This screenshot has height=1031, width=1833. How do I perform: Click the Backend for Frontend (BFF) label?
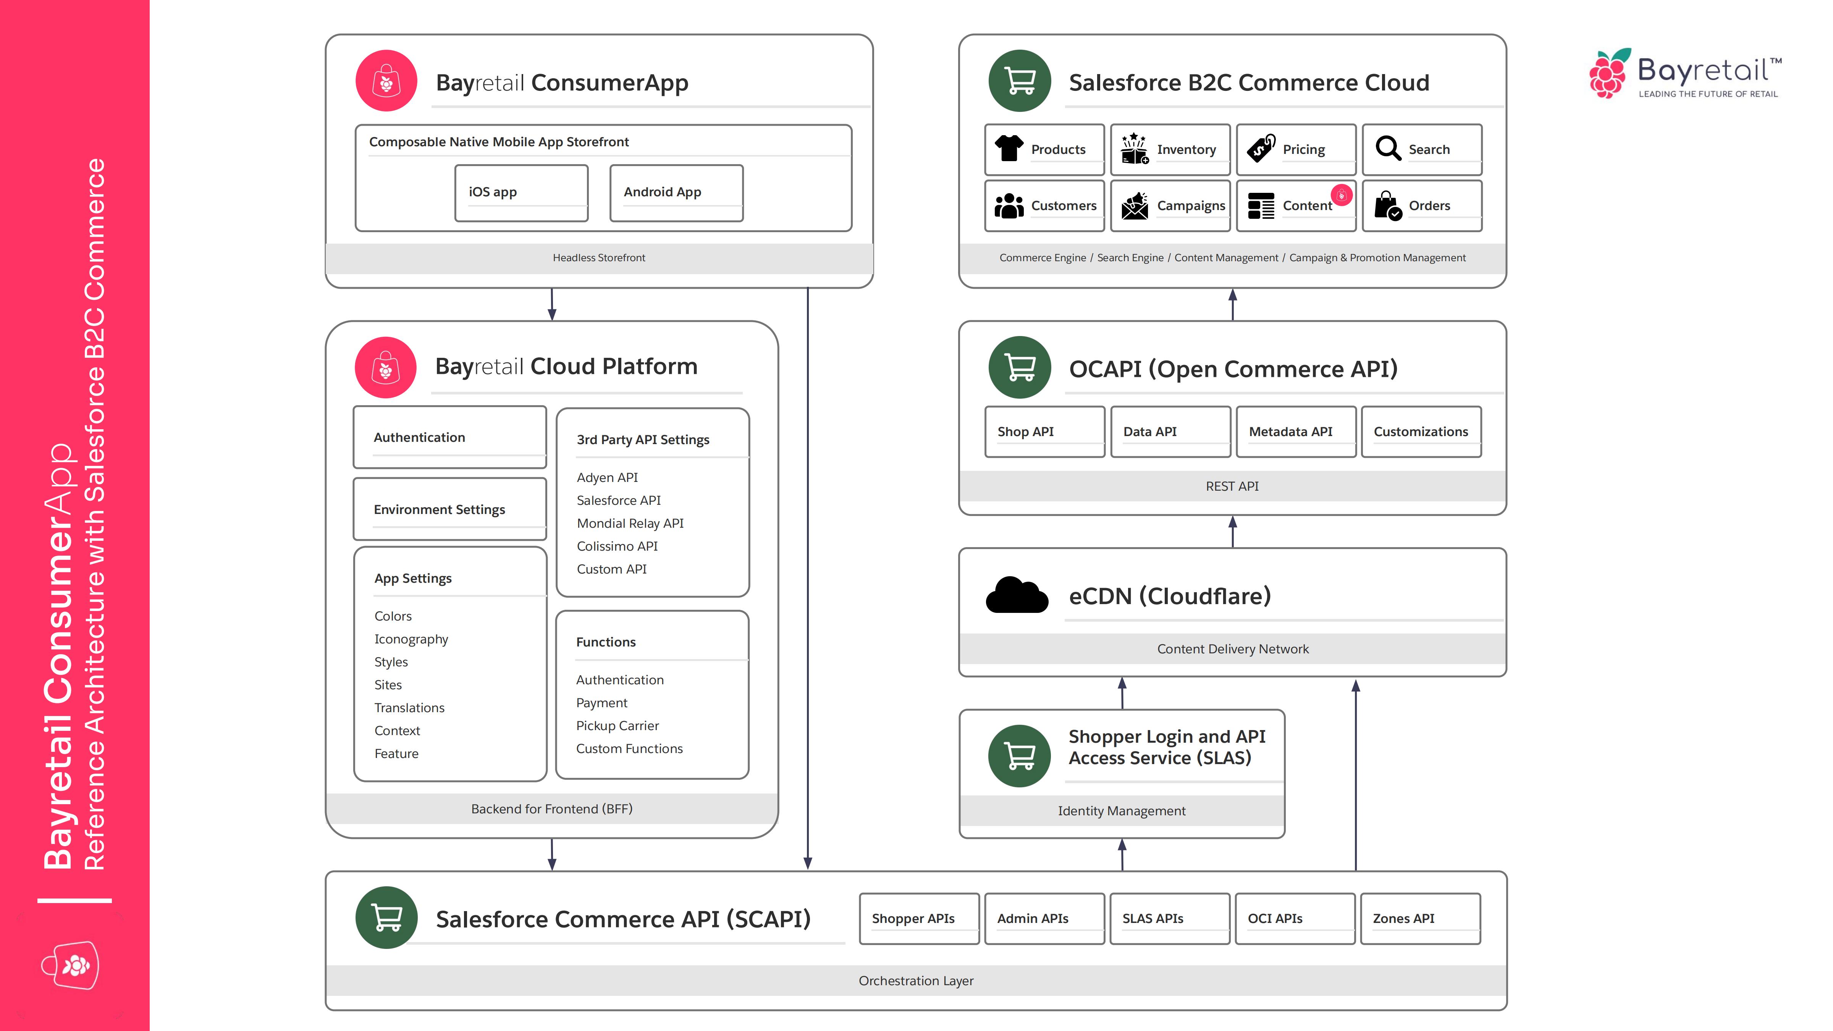(x=551, y=808)
